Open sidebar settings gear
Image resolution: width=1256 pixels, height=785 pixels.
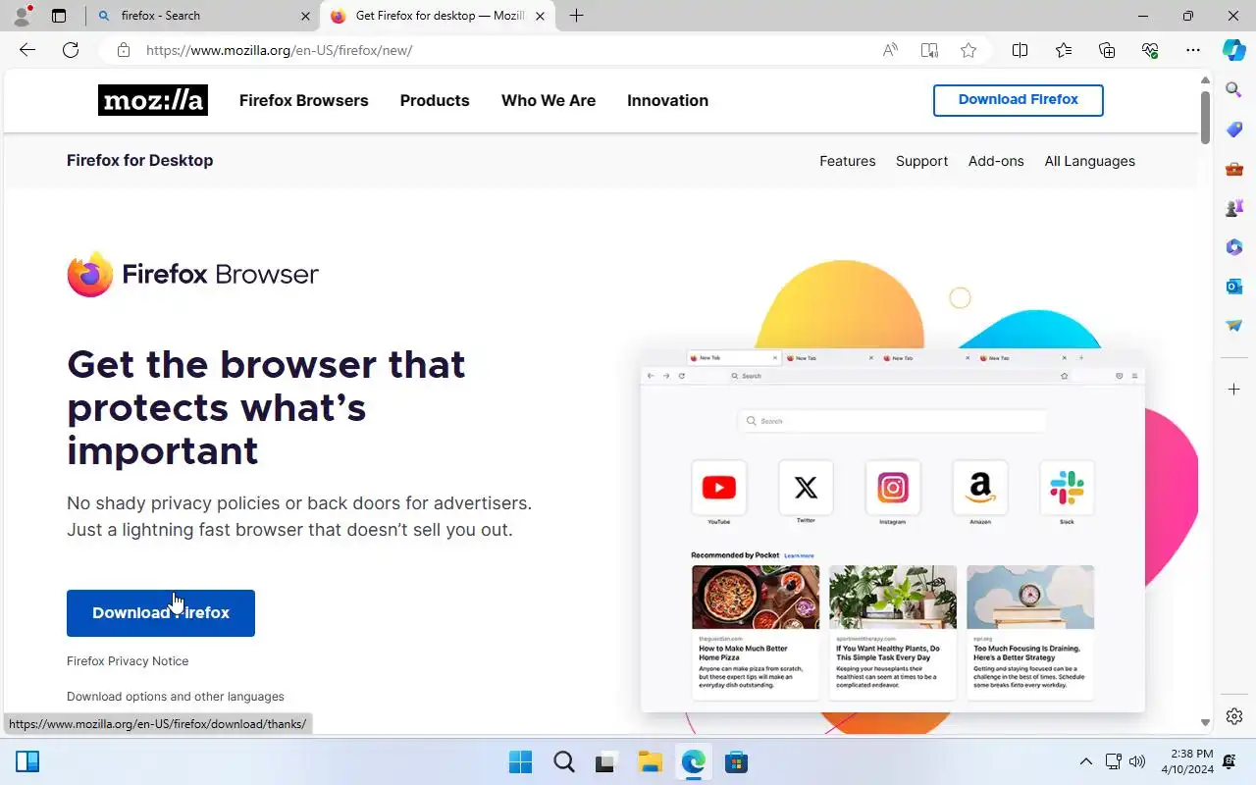click(1234, 716)
